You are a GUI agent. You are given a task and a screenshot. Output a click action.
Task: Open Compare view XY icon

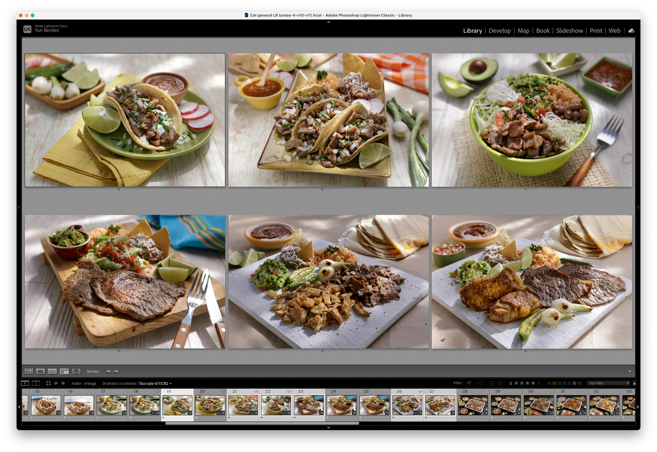point(52,371)
